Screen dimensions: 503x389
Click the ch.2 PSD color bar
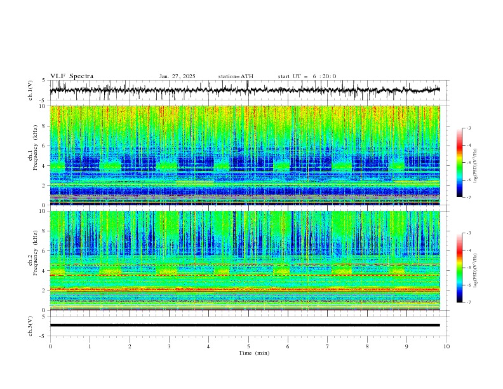coord(459,268)
